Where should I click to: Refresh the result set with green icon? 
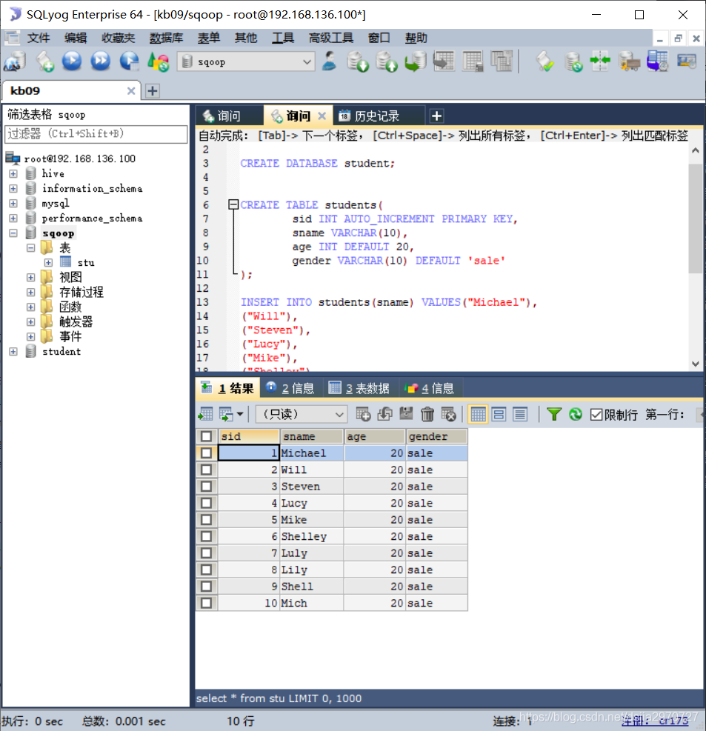[576, 414]
